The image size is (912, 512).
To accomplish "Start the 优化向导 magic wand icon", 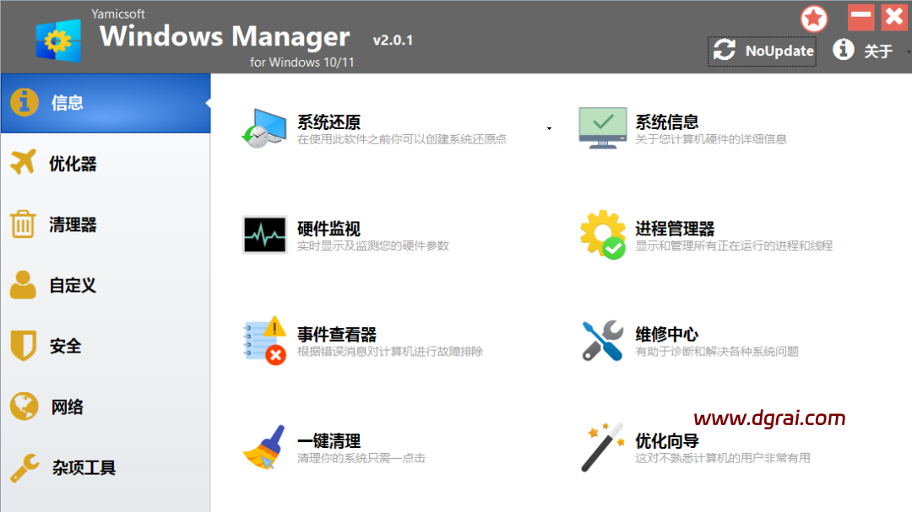I will [603, 447].
